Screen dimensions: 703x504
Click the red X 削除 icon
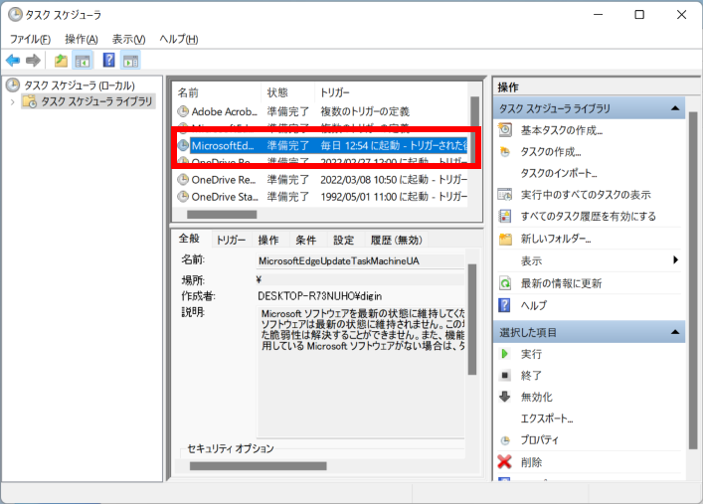[505, 462]
